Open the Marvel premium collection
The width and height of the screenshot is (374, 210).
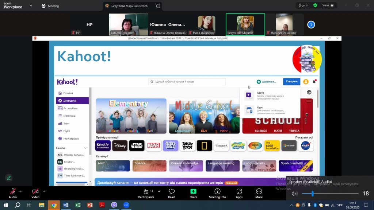[x=154, y=145]
